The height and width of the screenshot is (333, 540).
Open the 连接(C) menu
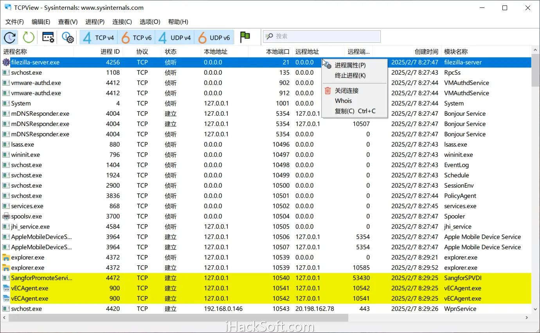(x=122, y=22)
